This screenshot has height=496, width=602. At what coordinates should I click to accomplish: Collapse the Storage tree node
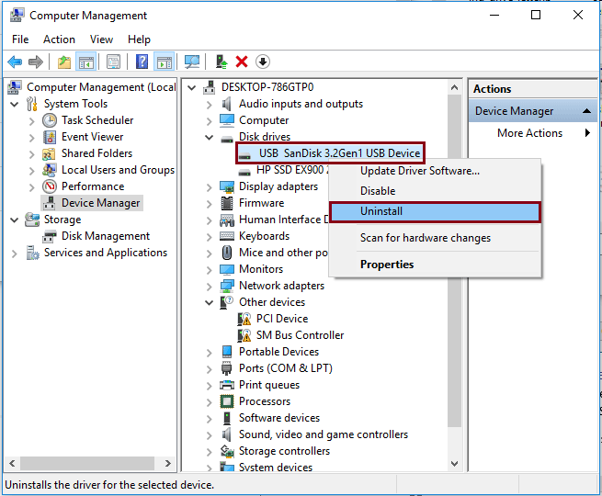(x=14, y=220)
